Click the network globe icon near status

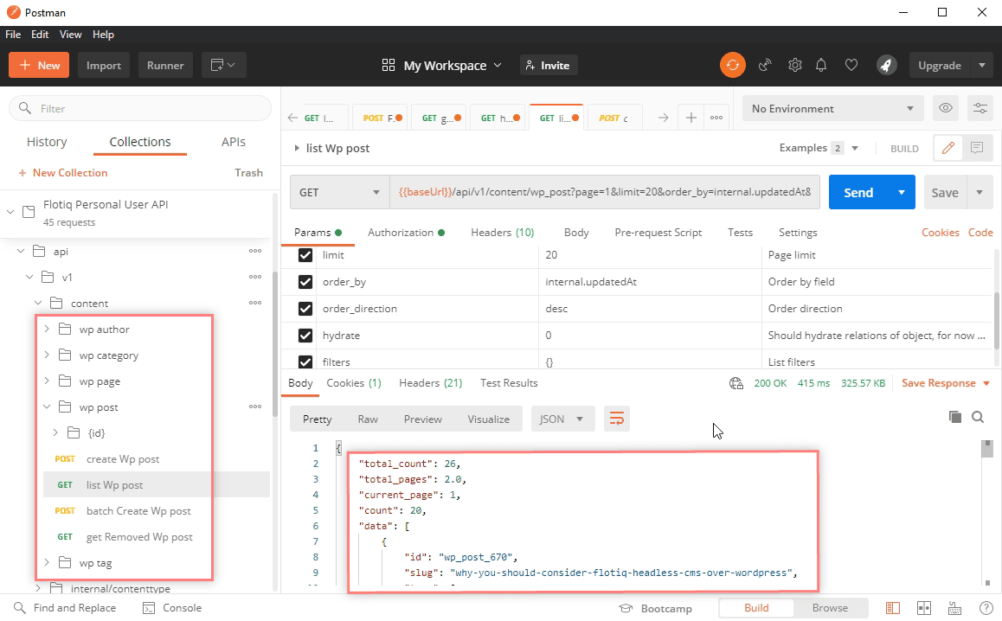pyautogui.click(x=736, y=383)
